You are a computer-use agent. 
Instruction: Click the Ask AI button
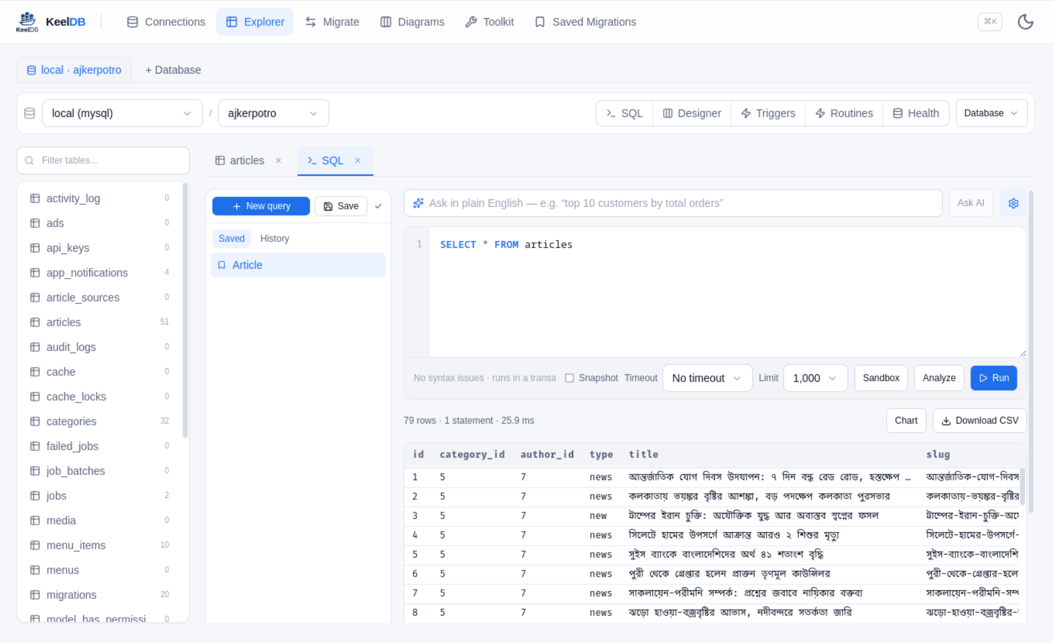coord(970,203)
